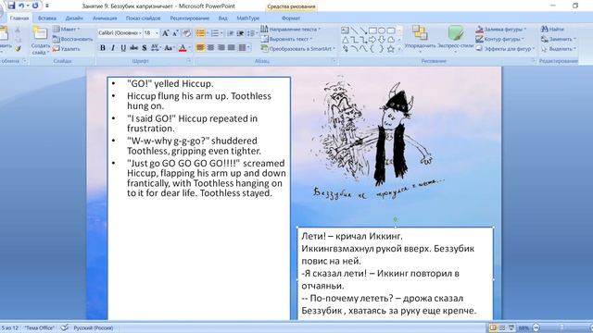The width and height of the screenshot is (593, 333).
Task: Open the Рецензирование tab
Action: 189,18
